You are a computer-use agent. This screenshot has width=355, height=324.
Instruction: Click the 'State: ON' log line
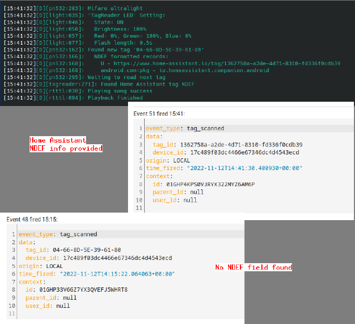click(63, 22)
